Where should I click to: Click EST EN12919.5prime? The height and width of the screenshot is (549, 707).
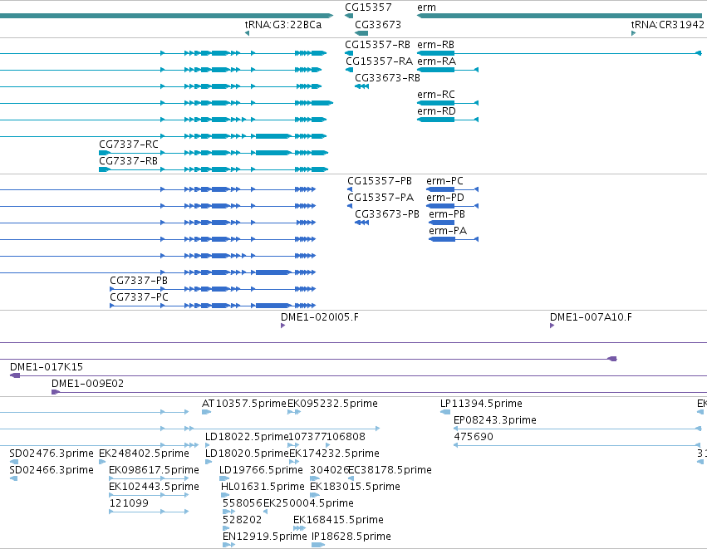pos(229,545)
